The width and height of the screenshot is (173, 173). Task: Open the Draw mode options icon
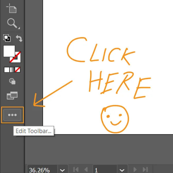coord(12,82)
